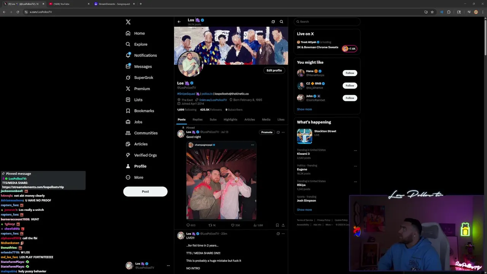Screen dimensions: 487x274
Task: Click Show more under You might like
Action: pos(304,109)
